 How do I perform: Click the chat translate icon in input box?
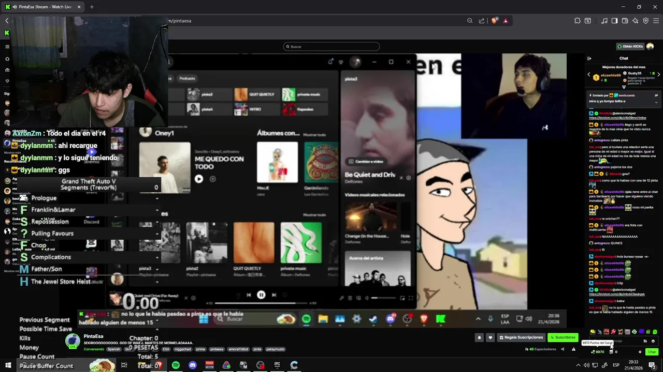click(645, 341)
